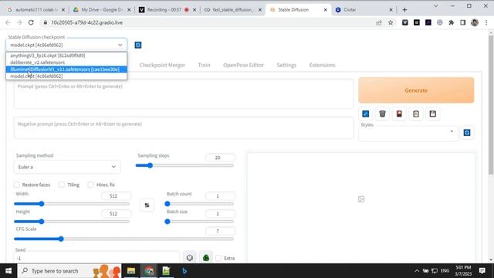Click the dice random seed icon
494x278 pixels.
[189, 258]
